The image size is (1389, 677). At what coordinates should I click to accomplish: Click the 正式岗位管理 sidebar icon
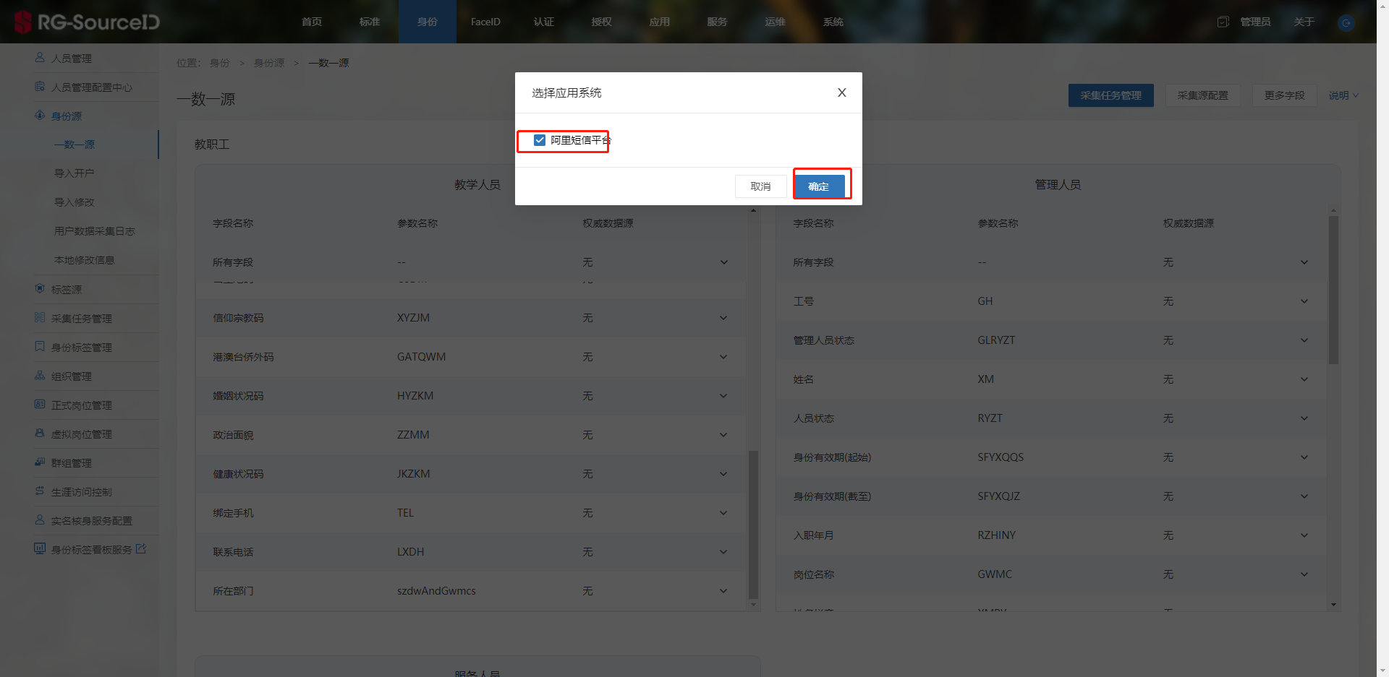[40, 404]
